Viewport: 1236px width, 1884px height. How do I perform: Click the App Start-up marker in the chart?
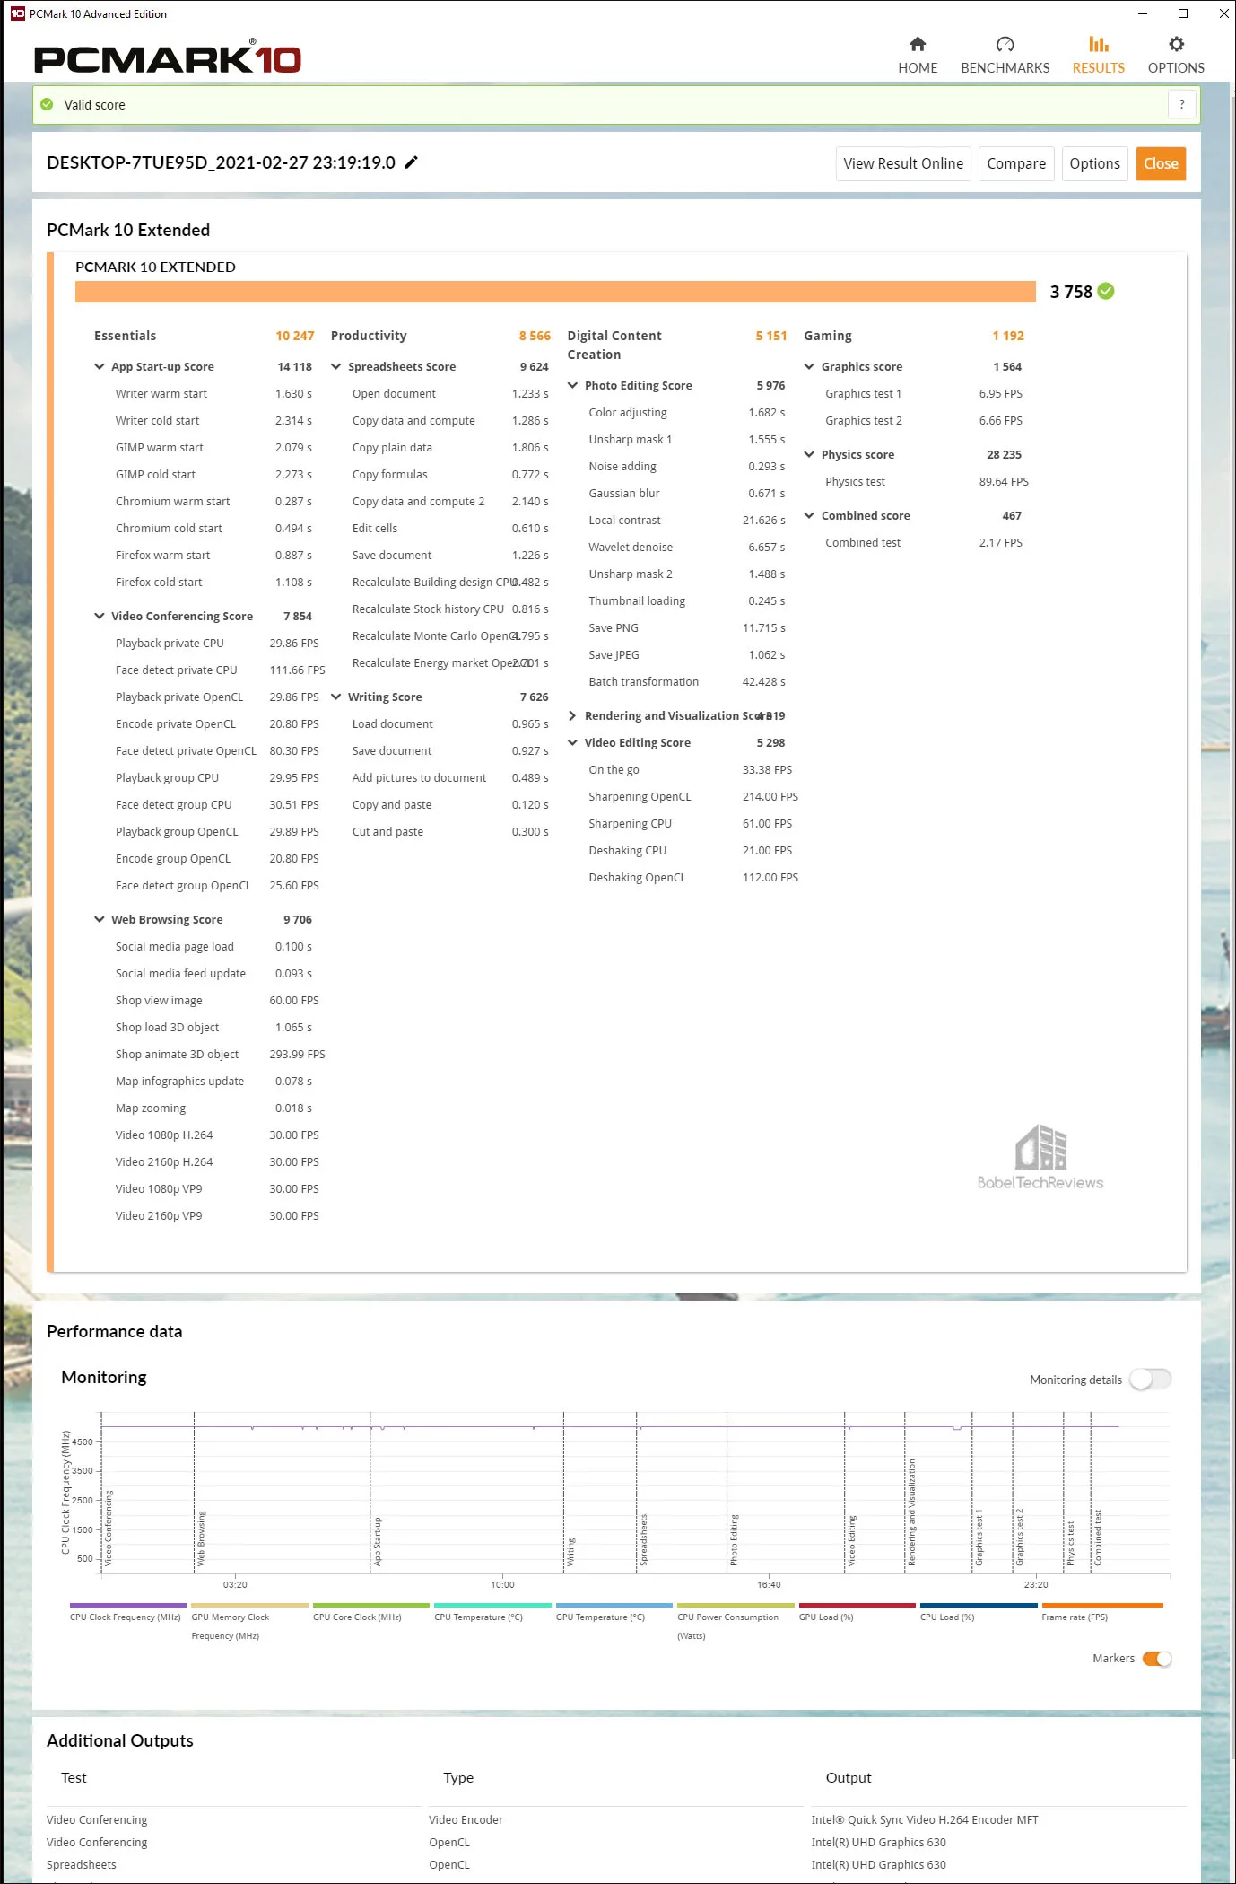tap(378, 1542)
